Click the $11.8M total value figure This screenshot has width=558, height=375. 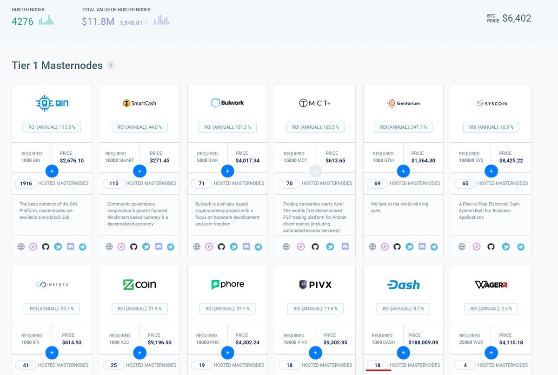click(98, 21)
